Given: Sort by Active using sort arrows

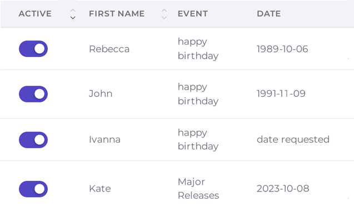Looking at the screenshot, I should (73, 14).
